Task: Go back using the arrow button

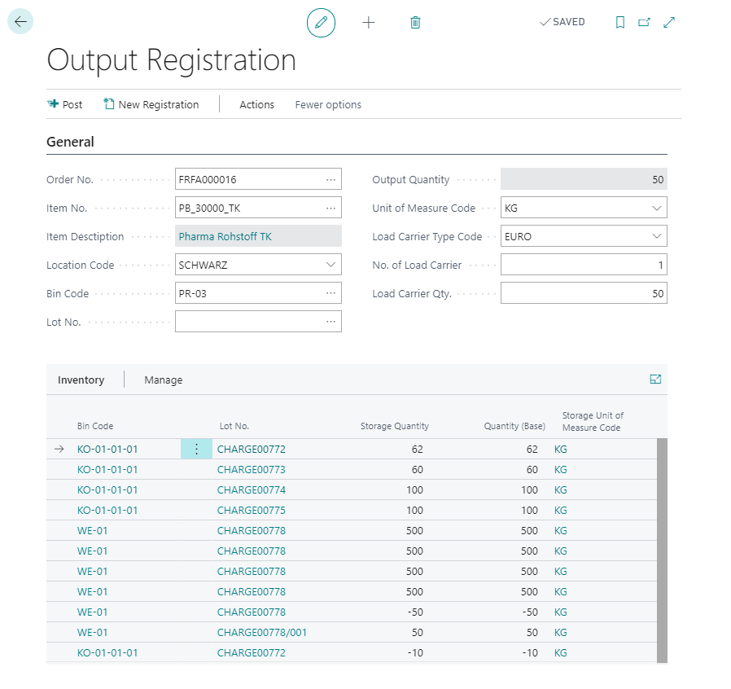Action: 20,21
